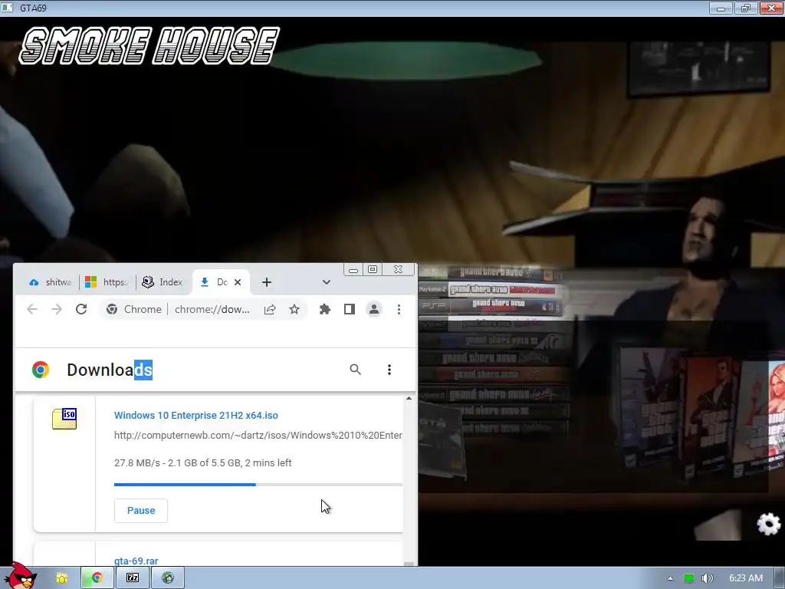Reload the Chrome downloads page
The image size is (785, 589).
click(x=81, y=310)
